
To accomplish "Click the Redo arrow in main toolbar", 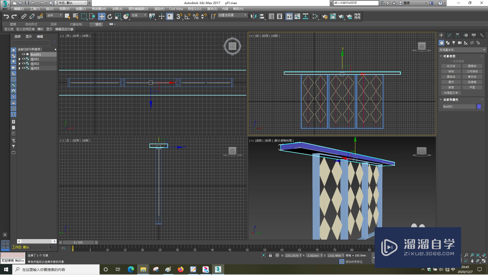I will point(14,17).
